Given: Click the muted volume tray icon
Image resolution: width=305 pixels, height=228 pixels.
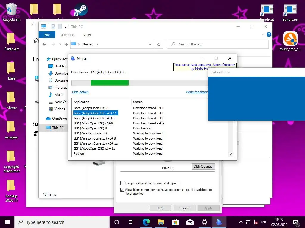Looking at the screenshot, I should point(255,222).
